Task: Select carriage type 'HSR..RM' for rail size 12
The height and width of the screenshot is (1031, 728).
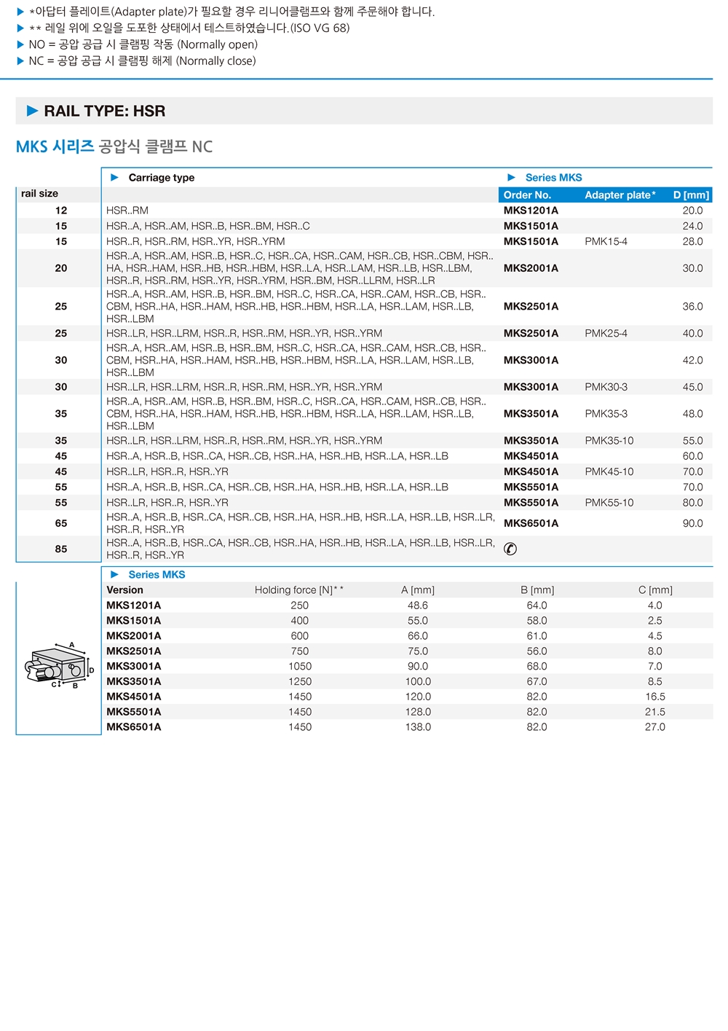Action: click(127, 211)
